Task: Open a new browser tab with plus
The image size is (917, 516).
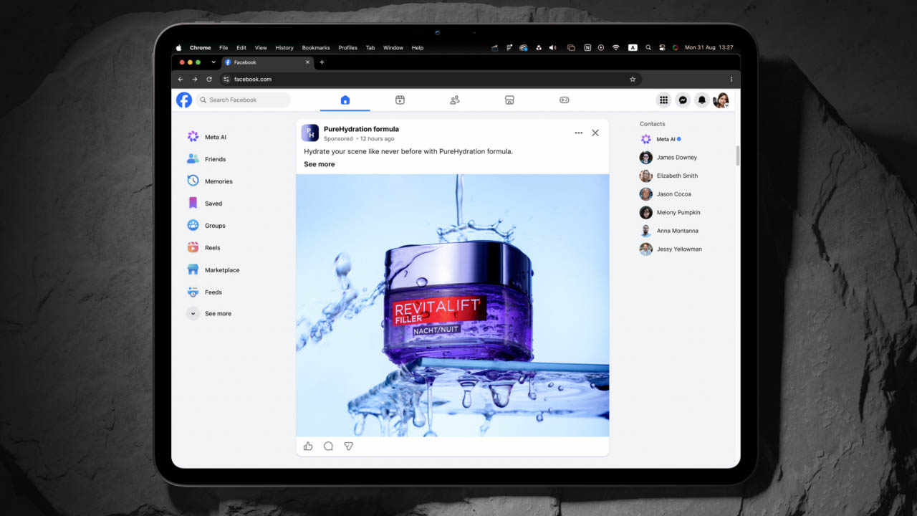Action: 322,62
